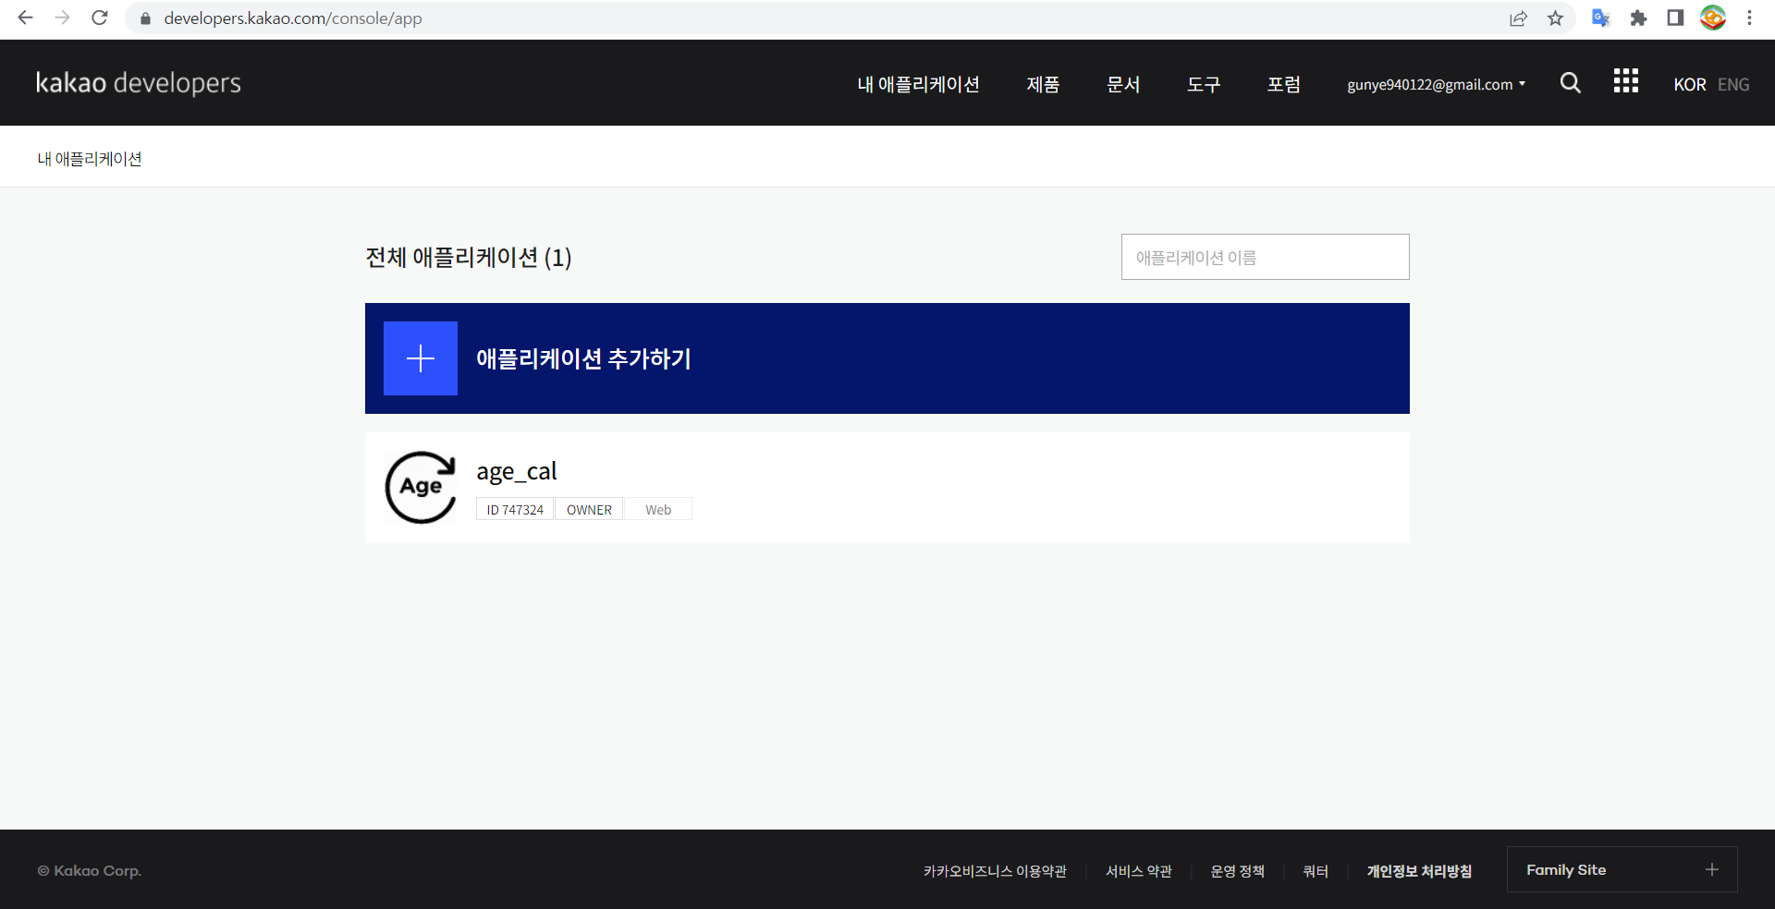This screenshot has height=909, width=1775.
Task: Share this page from address bar
Action: tap(1518, 18)
